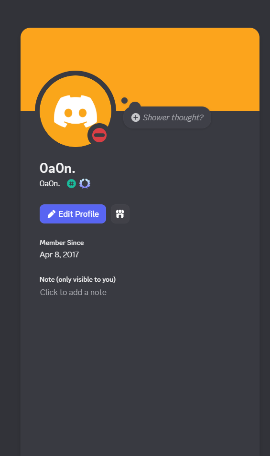
Task: Select the Apr 8, 2017 join date
Action: click(59, 255)
